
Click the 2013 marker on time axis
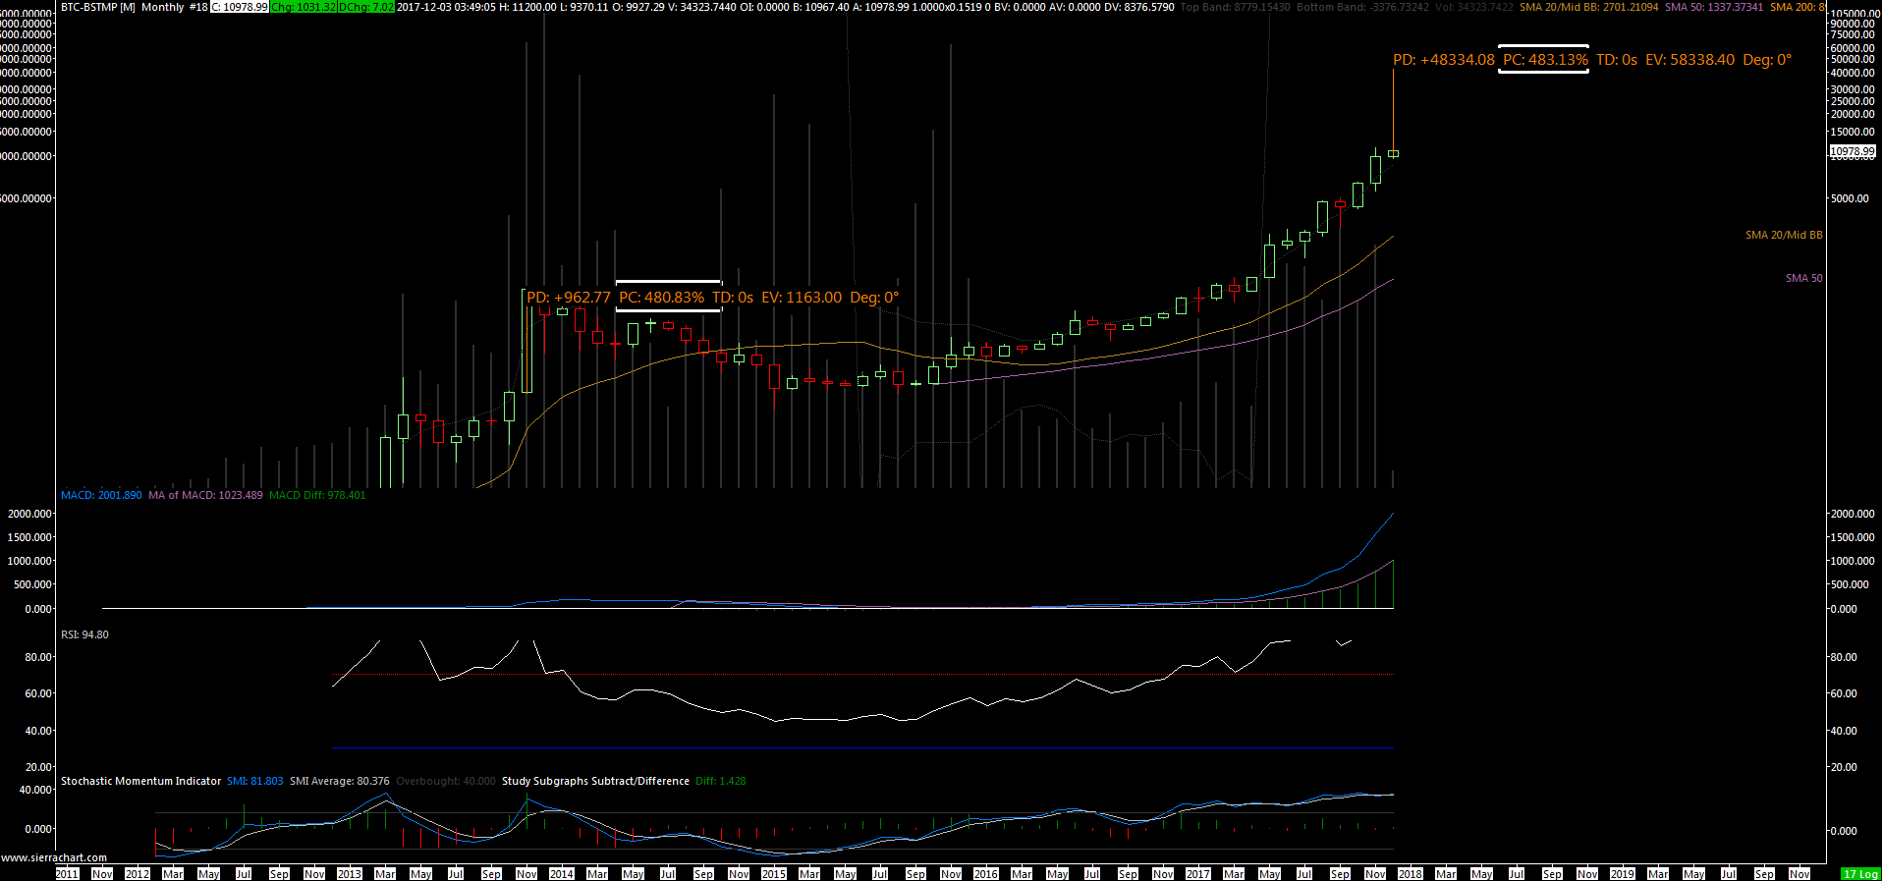click(x=350, y=873)
